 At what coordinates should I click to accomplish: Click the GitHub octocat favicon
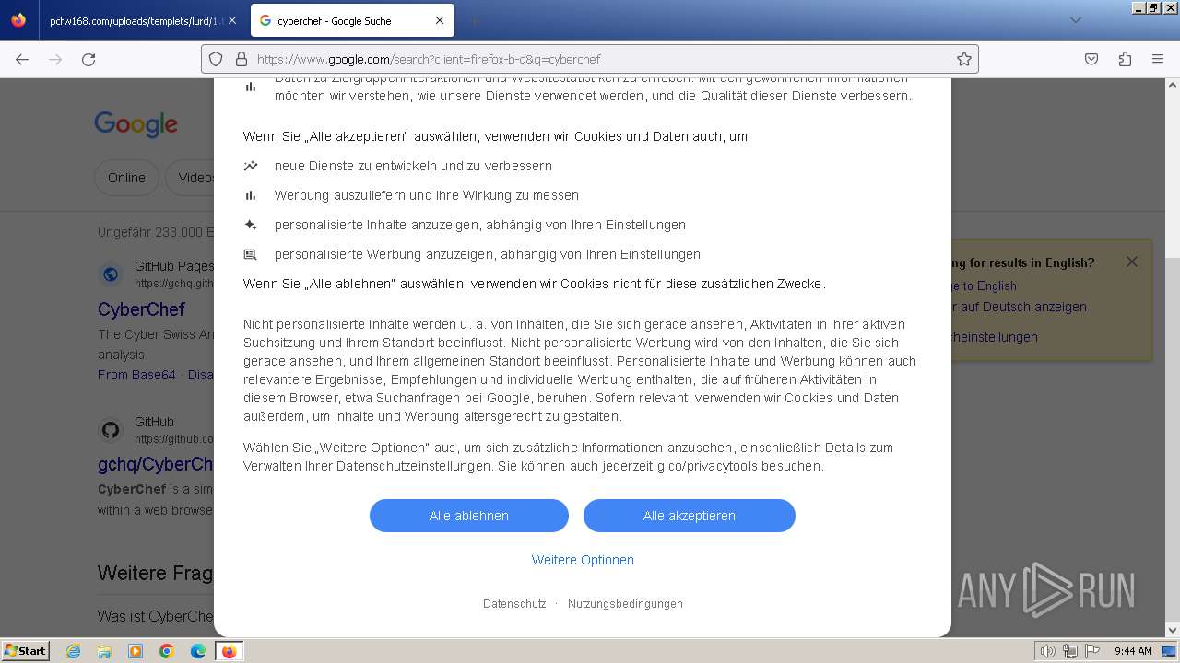point(111,429)
